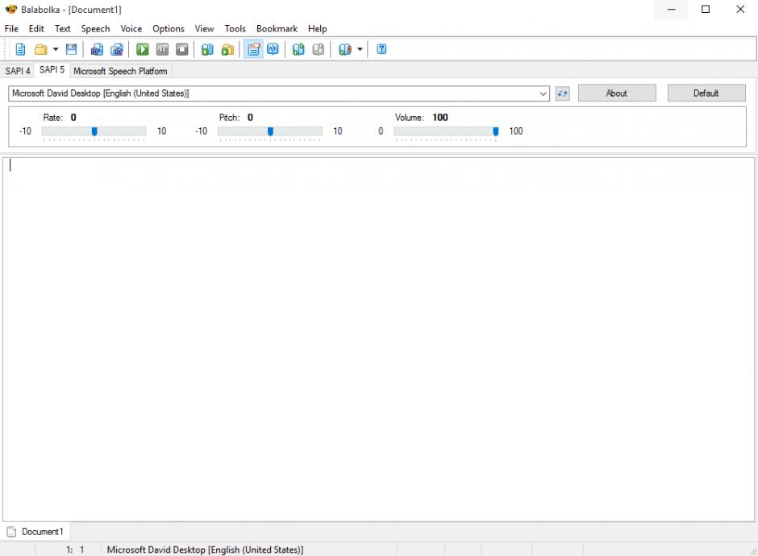758x556 pixels.
Task: Close the Balabolka window
Action: pos(740,10)
